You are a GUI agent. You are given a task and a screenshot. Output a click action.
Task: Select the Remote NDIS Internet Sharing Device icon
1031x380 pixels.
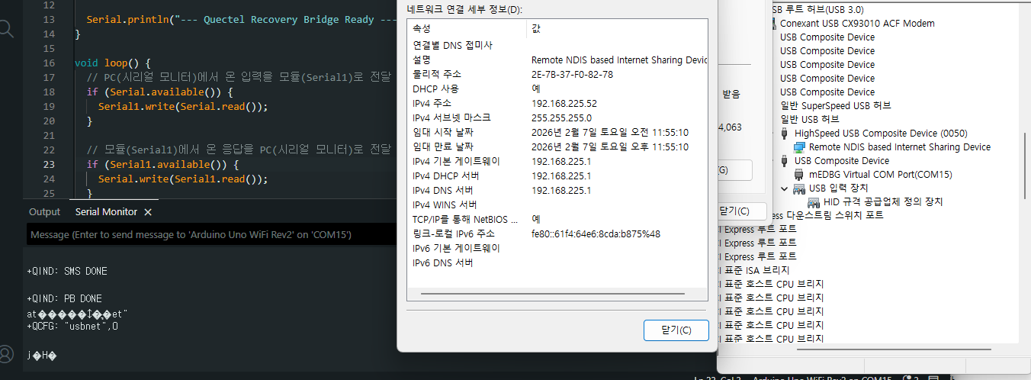coord(799,147)
